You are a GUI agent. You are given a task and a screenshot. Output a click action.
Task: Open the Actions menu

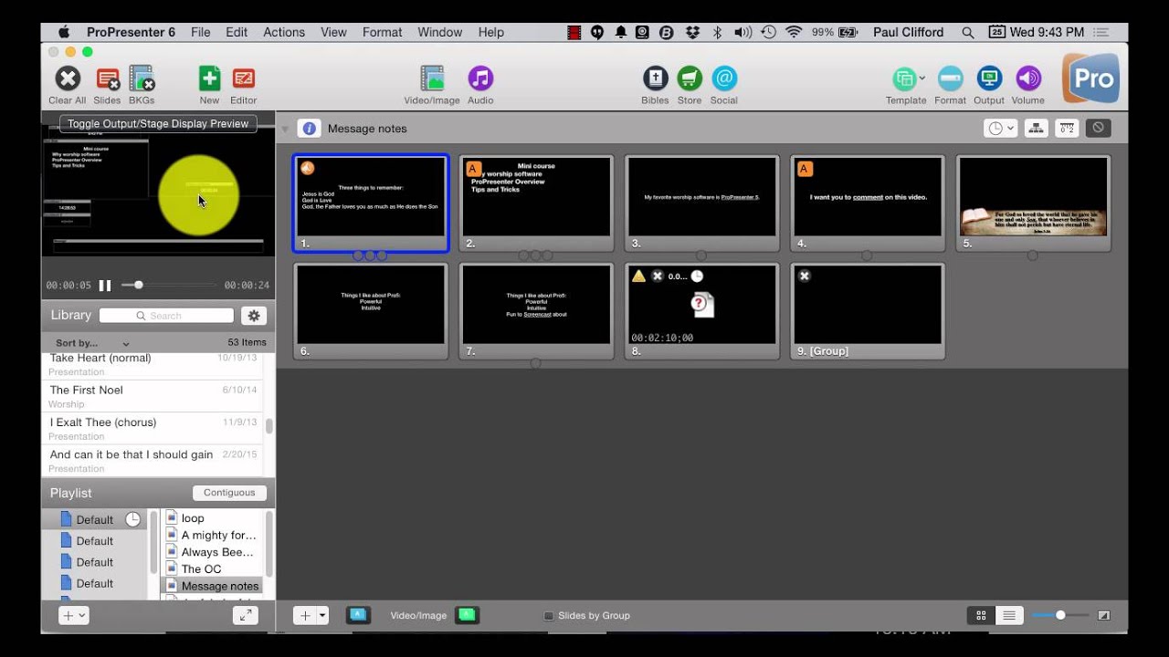[x=284, y=32]
